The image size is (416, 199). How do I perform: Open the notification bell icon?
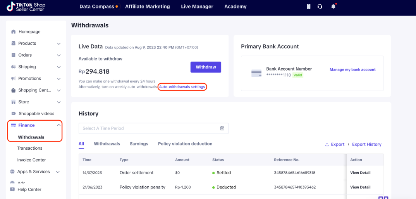333,7
